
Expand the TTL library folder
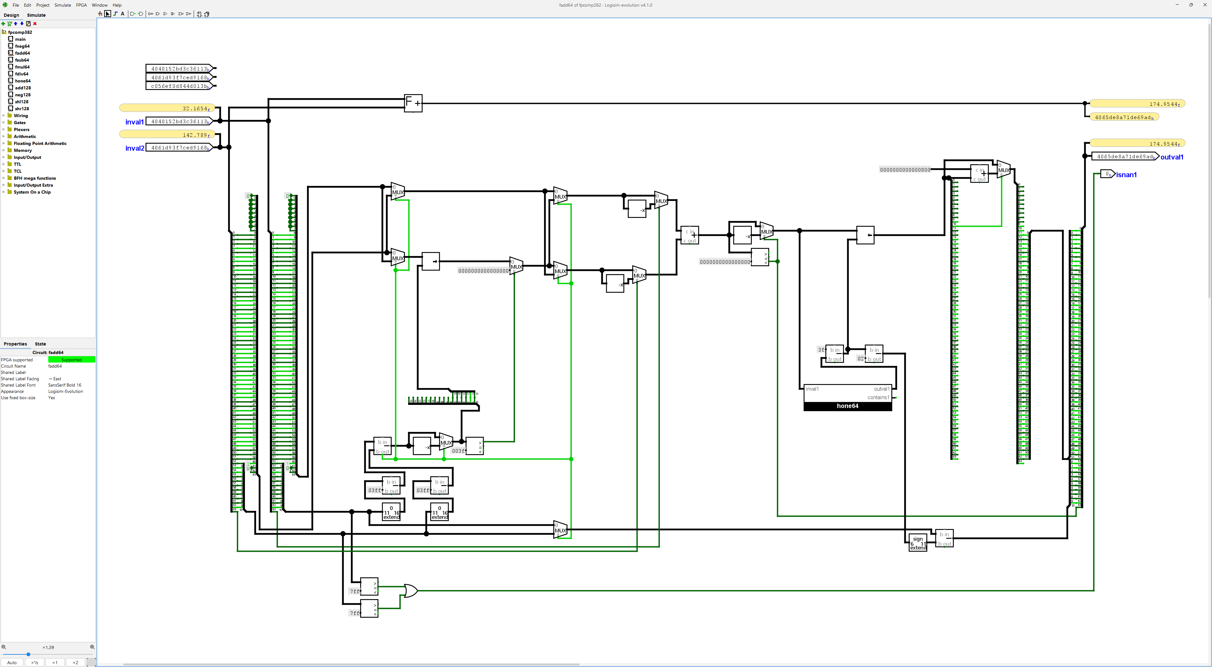[4, 164]
